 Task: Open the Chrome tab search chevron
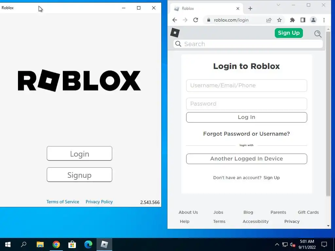(x=278, y=5)
